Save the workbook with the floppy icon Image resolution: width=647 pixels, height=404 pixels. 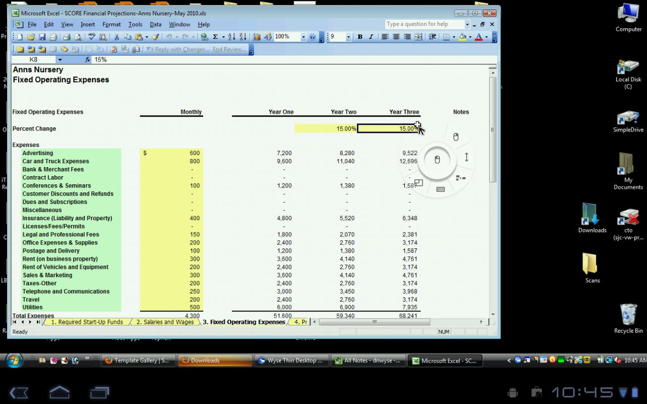(42, 37)
